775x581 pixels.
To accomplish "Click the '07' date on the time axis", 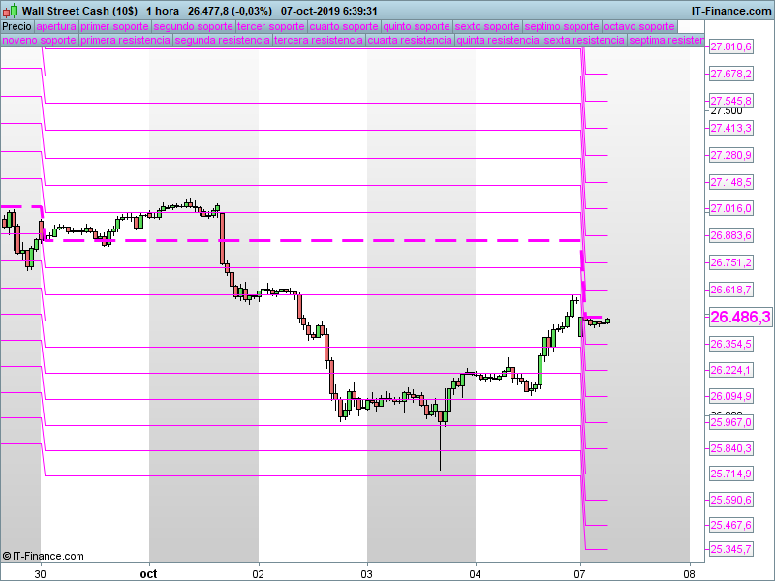I will point(579,574).
